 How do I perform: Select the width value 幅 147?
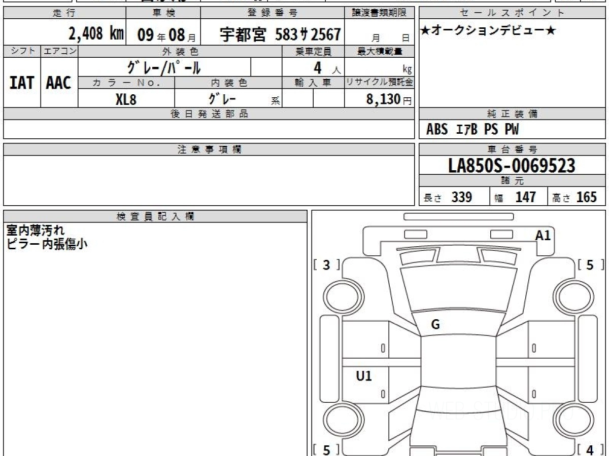(515, 197)
